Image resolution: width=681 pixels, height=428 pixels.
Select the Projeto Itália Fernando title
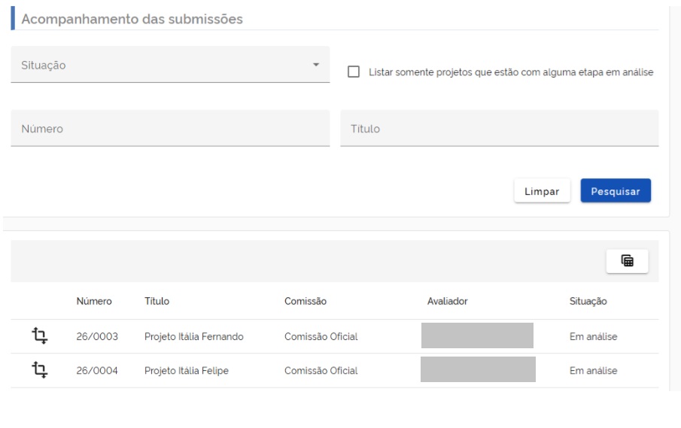point(193,337)
